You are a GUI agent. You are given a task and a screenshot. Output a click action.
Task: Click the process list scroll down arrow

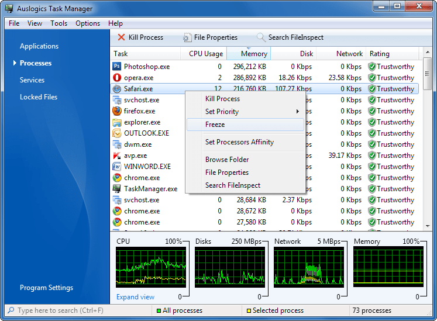[427, 226]
